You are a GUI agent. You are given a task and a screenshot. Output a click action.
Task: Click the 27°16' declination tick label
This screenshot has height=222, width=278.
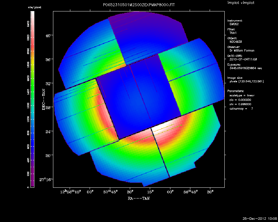(46, 180)
